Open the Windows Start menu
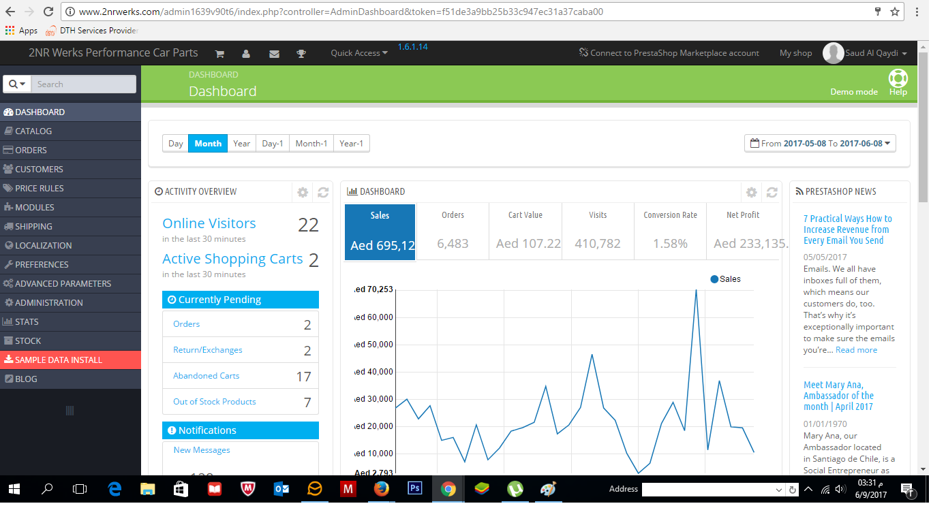The height and width of the screenshot is (523, 931). 14,489
